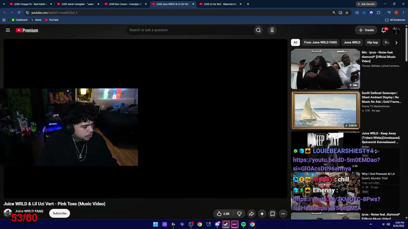Subscribe to Juice WRLD FANS
The width and height of the screenshot is (408, 229).
pos(60,213)
